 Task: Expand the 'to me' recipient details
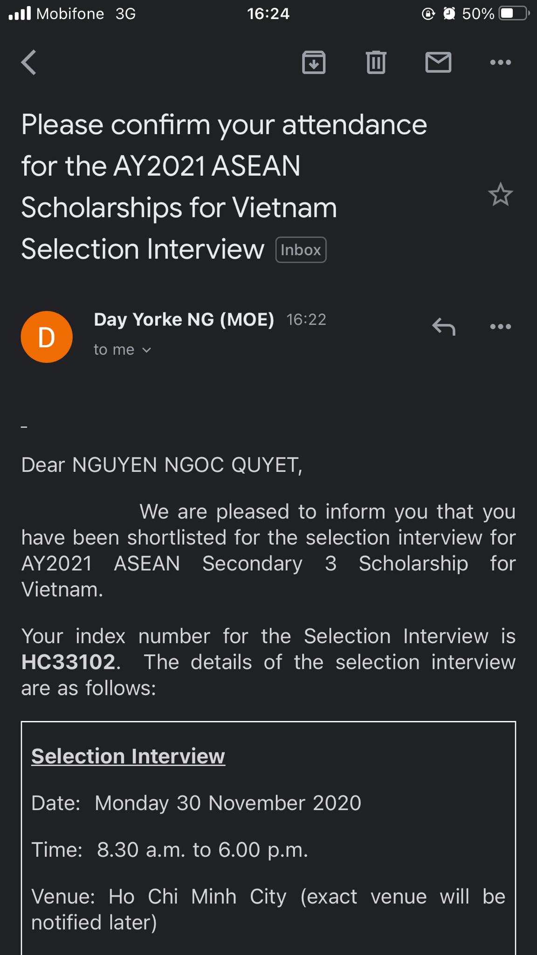[122, 350]
